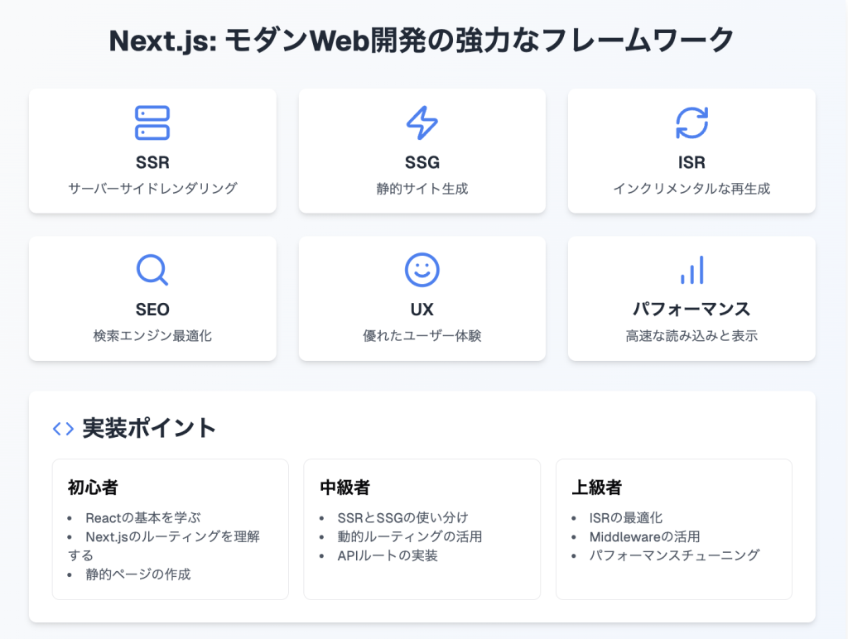Click the パフォーマンス bar chart icon
Image resolution: width=848 pixels, height=639 pixels.
[x=691, y=270]
